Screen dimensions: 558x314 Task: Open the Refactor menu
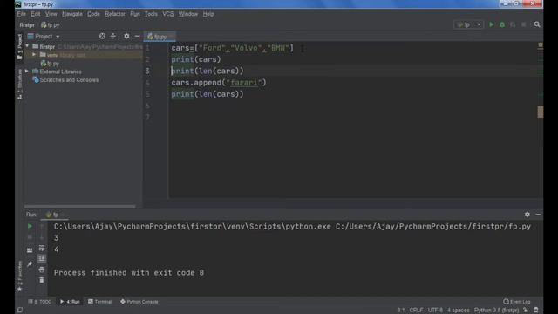click(115, 14)
